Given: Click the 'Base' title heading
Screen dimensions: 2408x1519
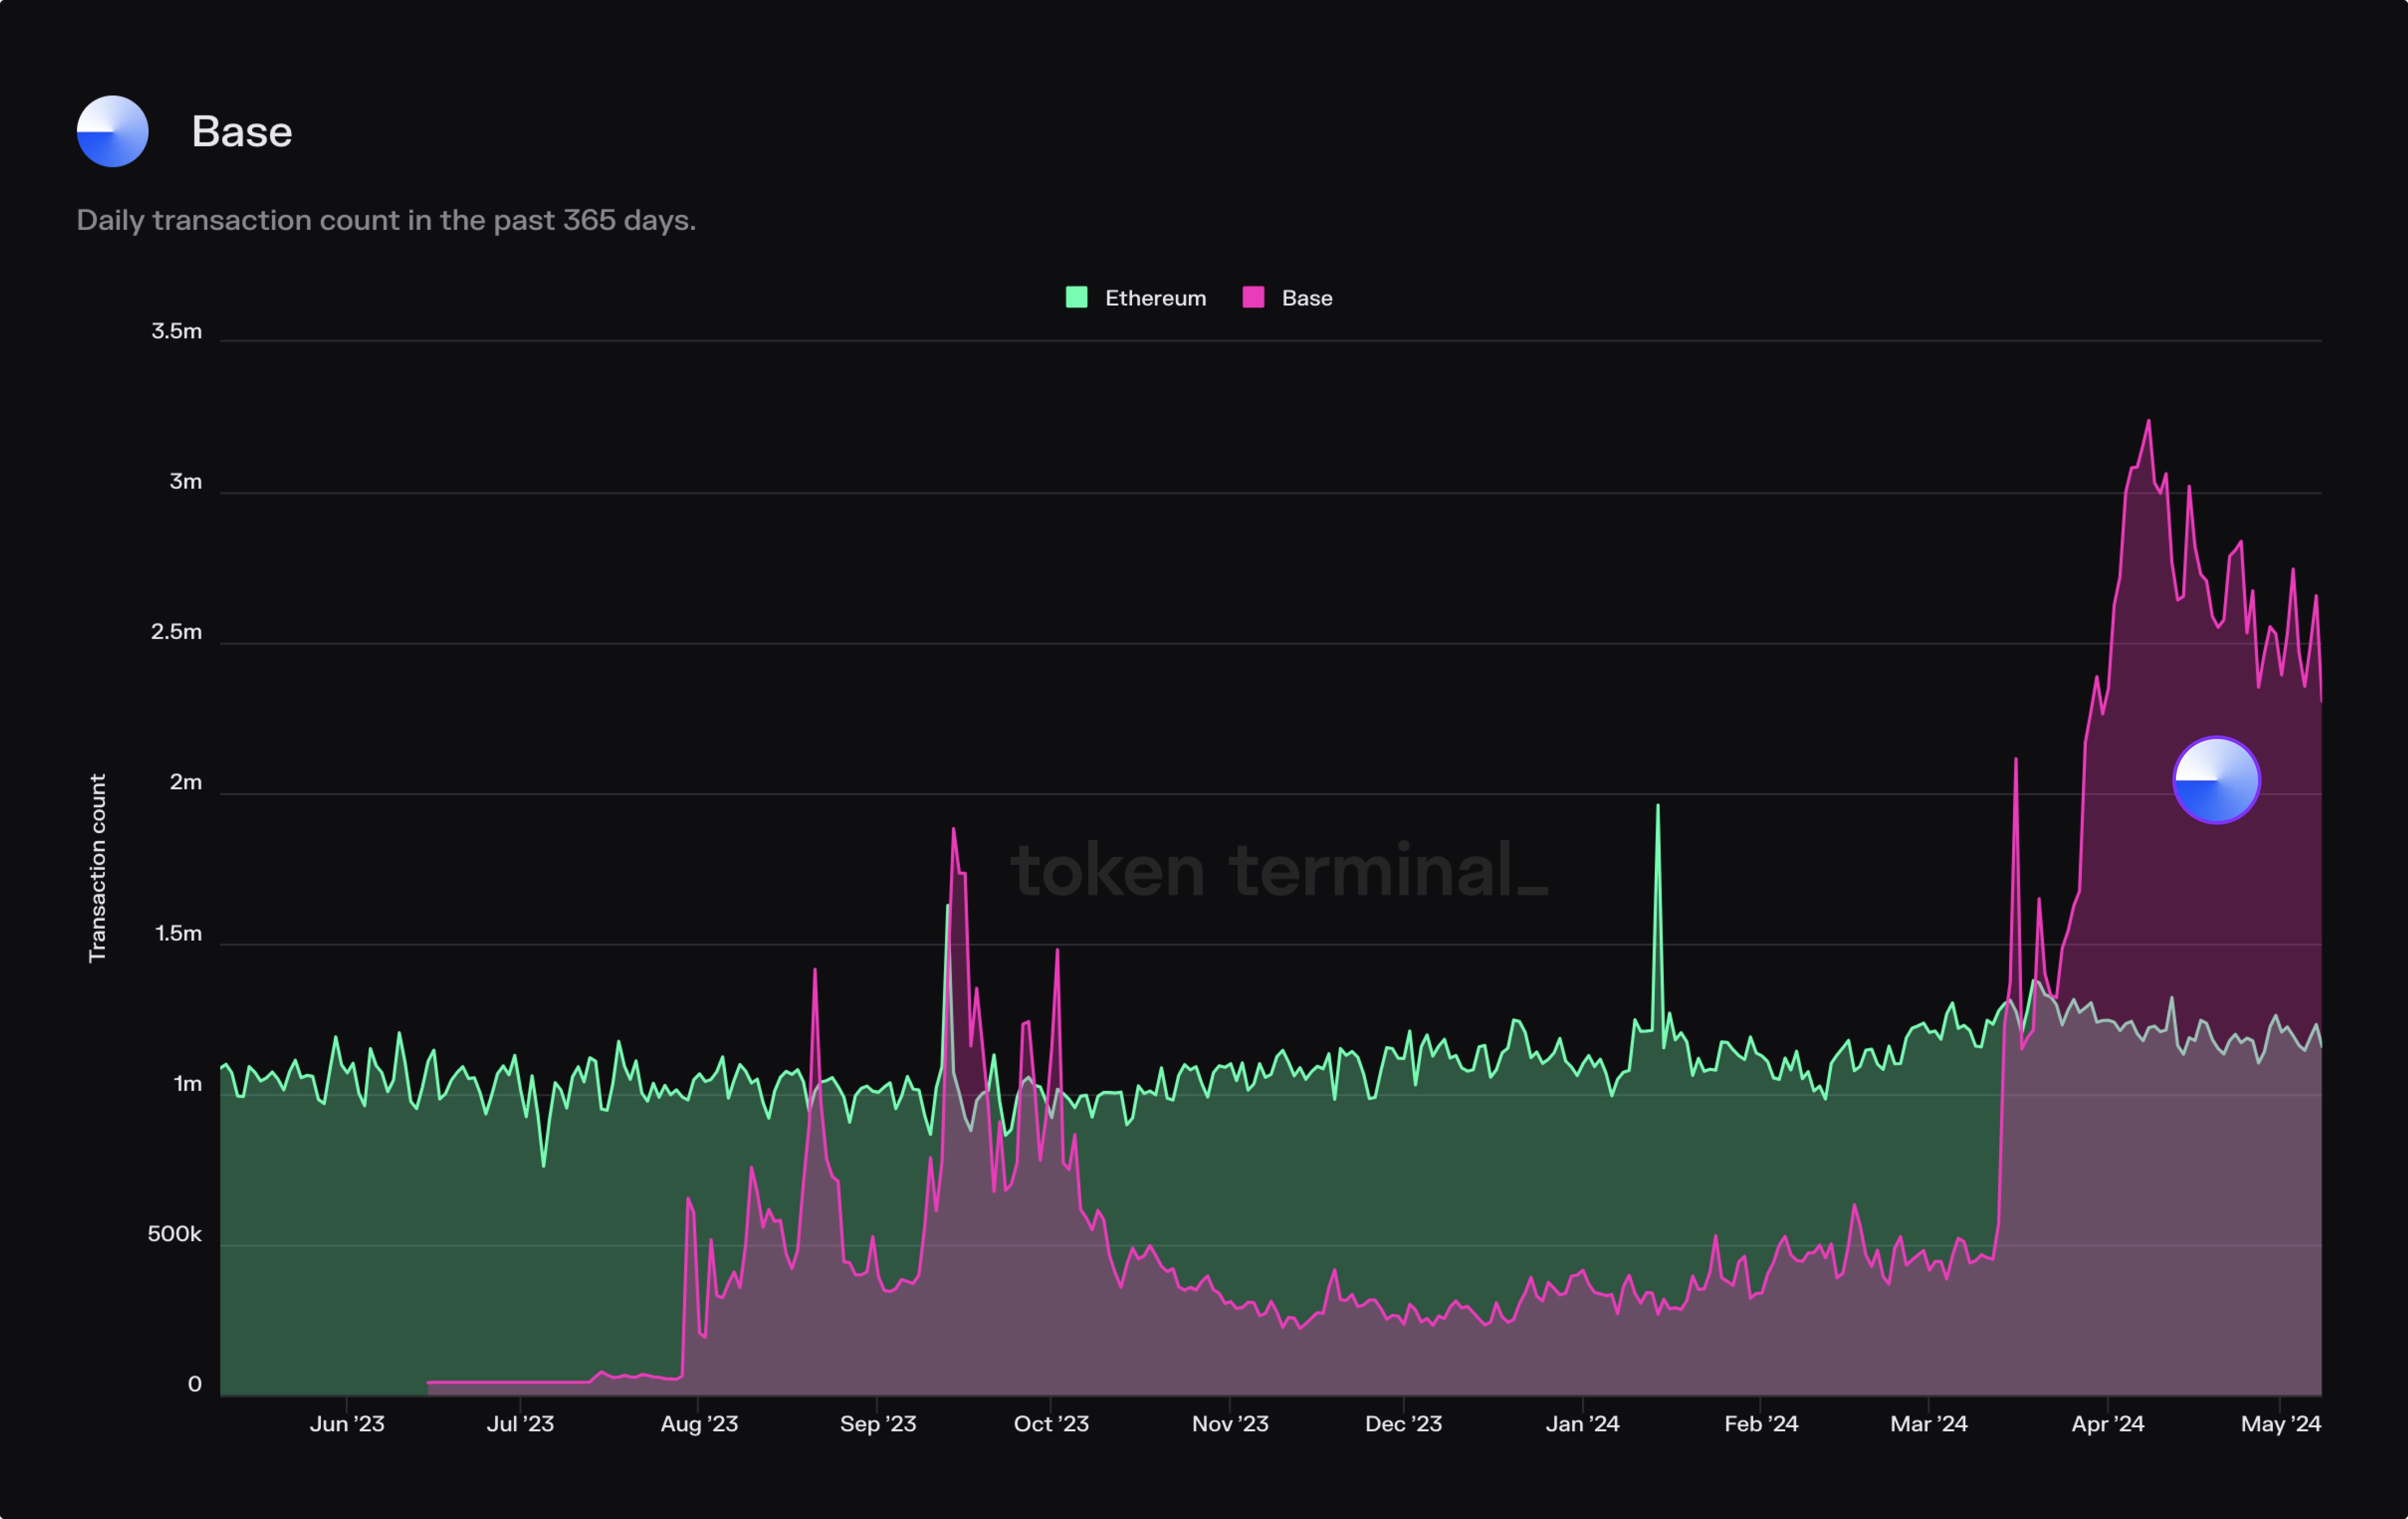Looking at the screenshot, I should point(242,132).
